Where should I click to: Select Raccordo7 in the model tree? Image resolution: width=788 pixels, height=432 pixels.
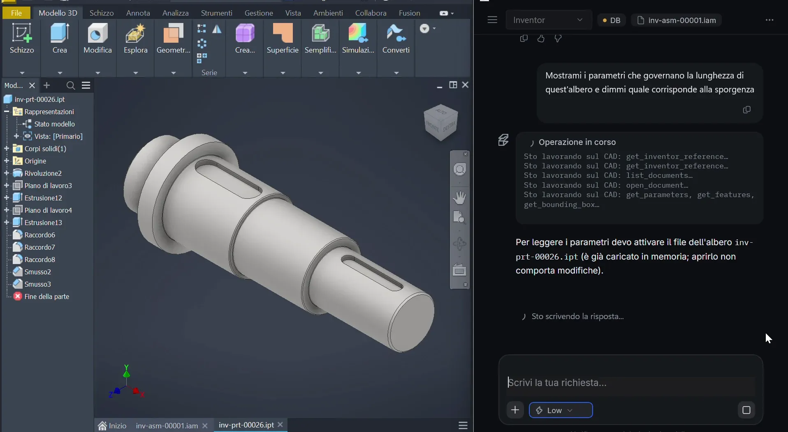[x=39, y=247]
